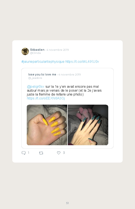Click the reply count 1
Image resolution: width=135 pixels, height=209 pixels.
coord(29,153)
